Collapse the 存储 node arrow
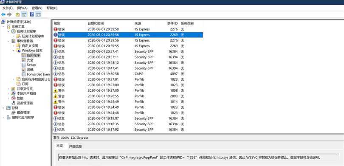 [3, 108]
